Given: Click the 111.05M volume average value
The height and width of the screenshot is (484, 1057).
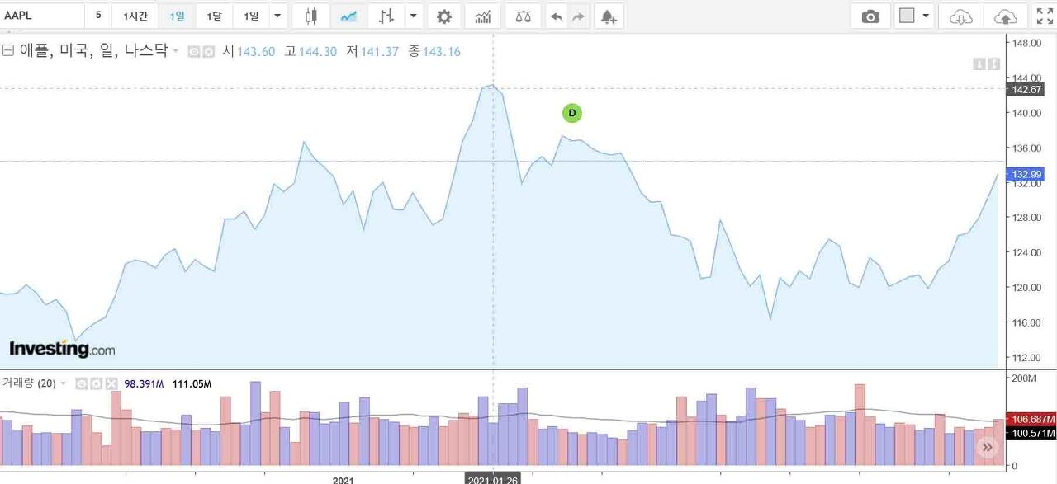Looking at the screenshot, I should pos(192,383).
